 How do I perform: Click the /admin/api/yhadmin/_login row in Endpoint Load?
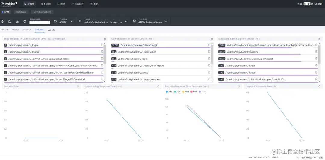(x=53, y=45)
